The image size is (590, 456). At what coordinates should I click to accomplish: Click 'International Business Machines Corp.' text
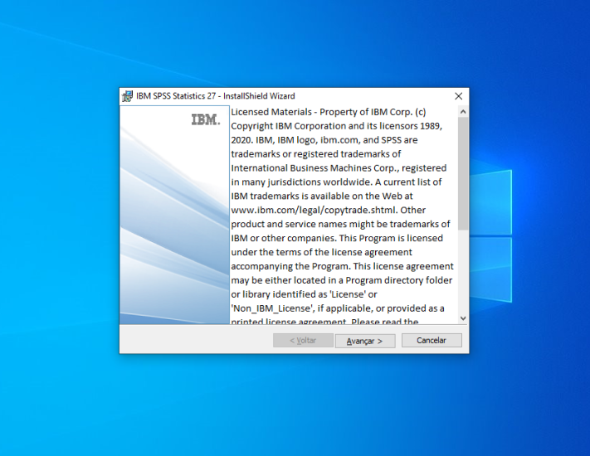tap(315, 168)
